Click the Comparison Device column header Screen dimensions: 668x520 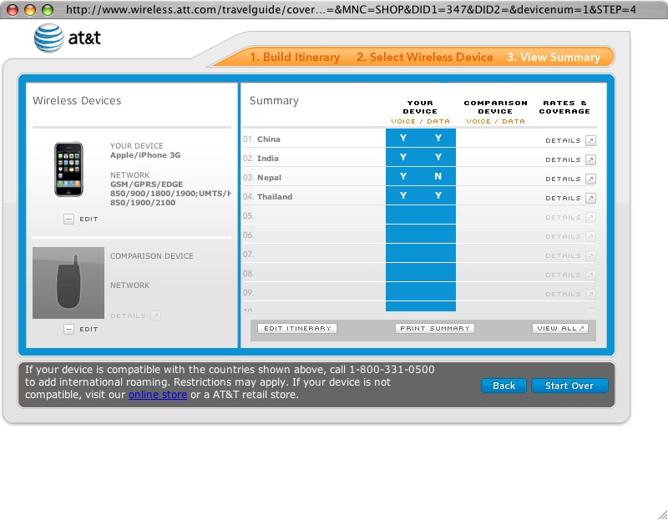point(495,107)
